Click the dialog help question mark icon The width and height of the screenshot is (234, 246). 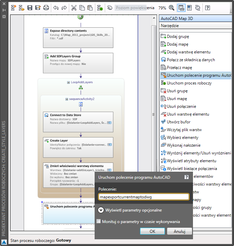(187, 177)
